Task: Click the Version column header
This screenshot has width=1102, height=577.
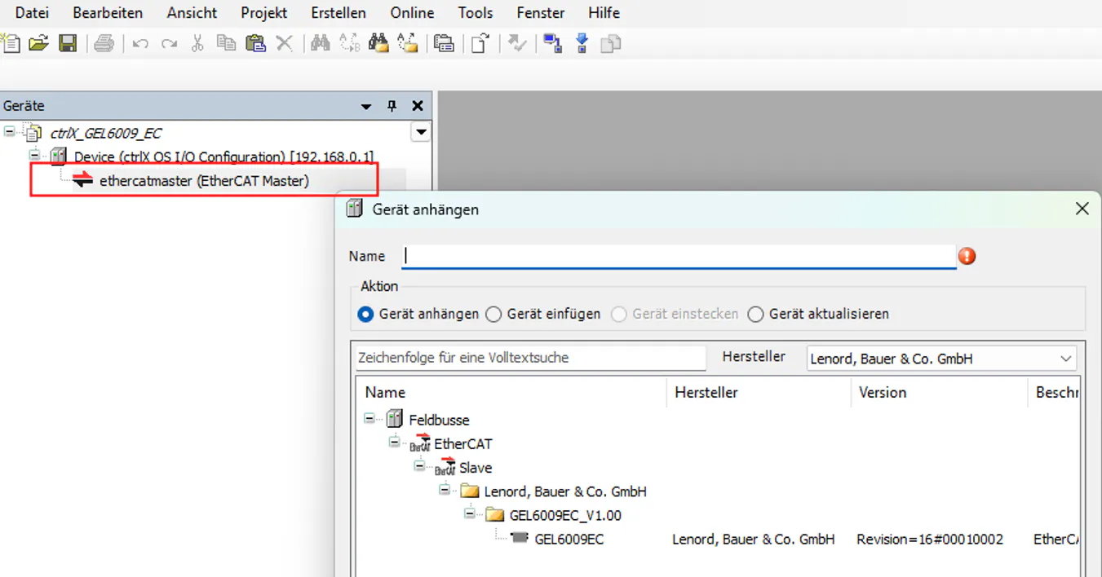Action: pyautogui.click(x=882, y=392)
